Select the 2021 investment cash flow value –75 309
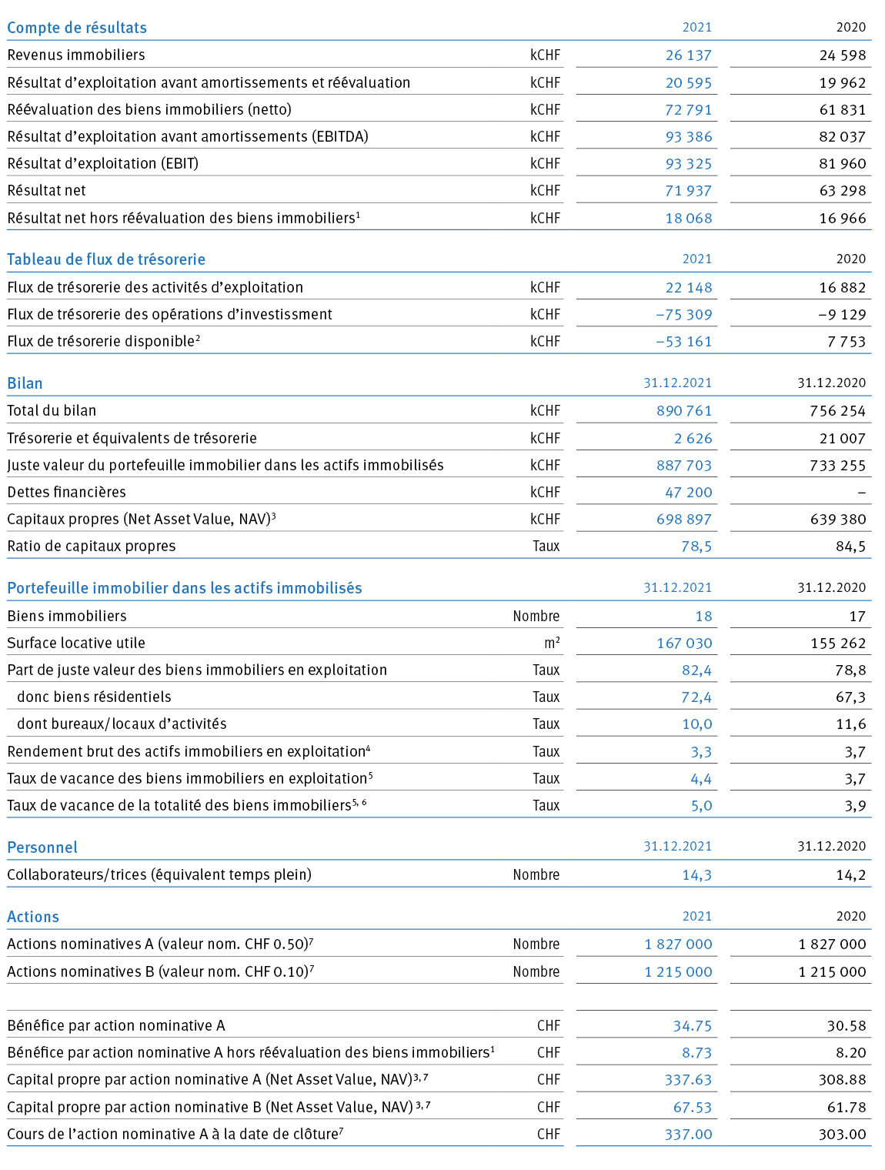Image resolution: width=885 pixels, height=1170 pixels. pos(684,315)
